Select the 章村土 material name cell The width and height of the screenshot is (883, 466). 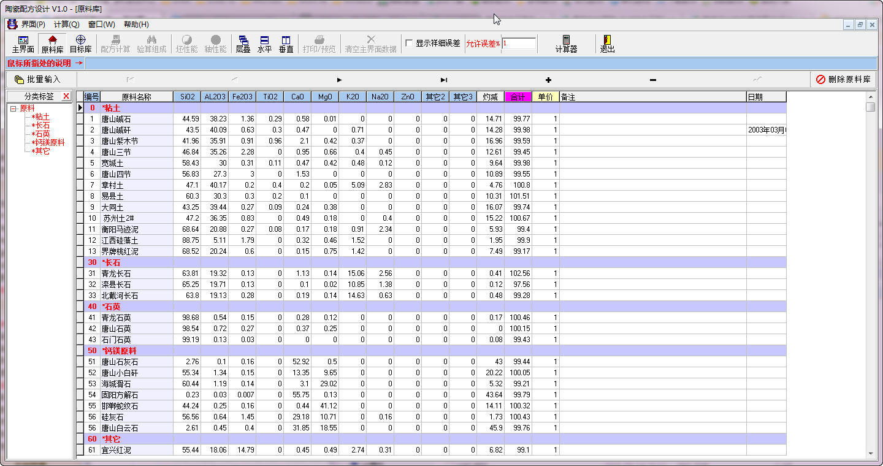pos(137,185)
